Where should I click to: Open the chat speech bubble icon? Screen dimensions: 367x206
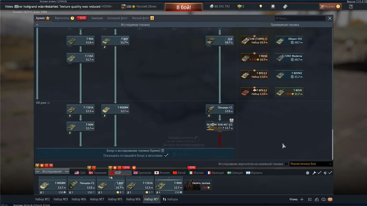[x=323, y=200]
